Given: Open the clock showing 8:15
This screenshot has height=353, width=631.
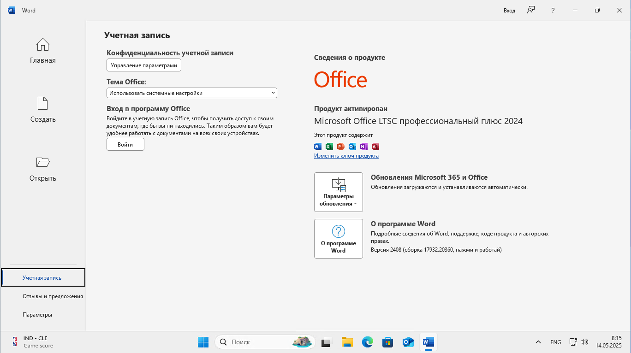Looking at the screenshot, I should 609,341.
